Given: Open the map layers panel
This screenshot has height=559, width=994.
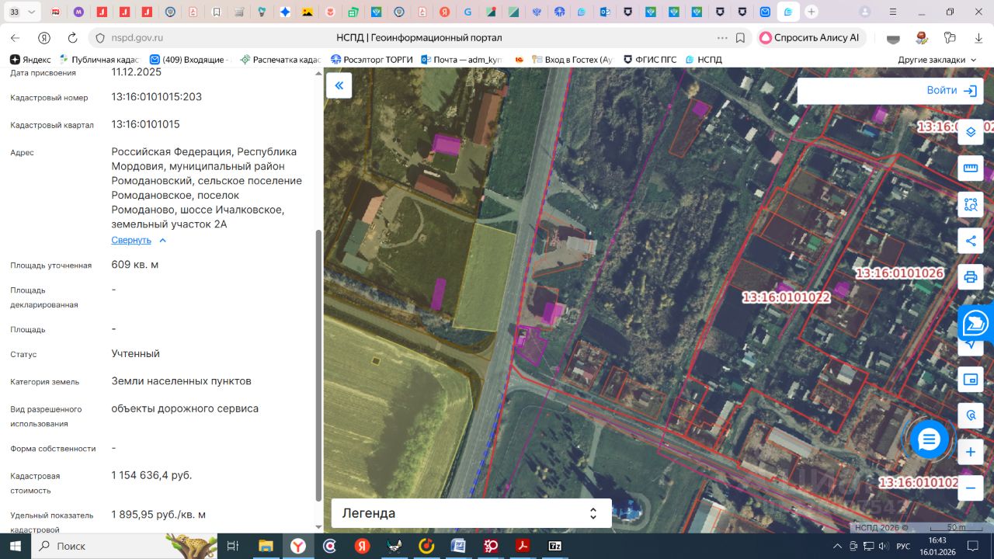Looking at the screenshot, I should coord(970,132).
